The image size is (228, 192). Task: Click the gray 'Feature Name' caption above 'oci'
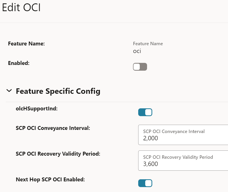pyautogui.click(x=148, y=44)
